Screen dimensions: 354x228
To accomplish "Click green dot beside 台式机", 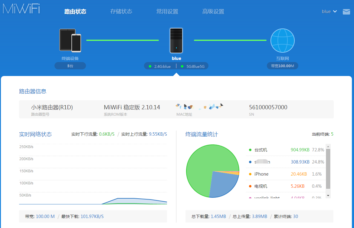I will [x=250, y=150].
